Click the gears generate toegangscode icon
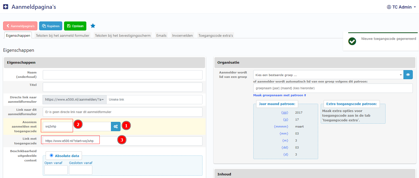Viewport: 419px width, 178px height. [116, 127]
